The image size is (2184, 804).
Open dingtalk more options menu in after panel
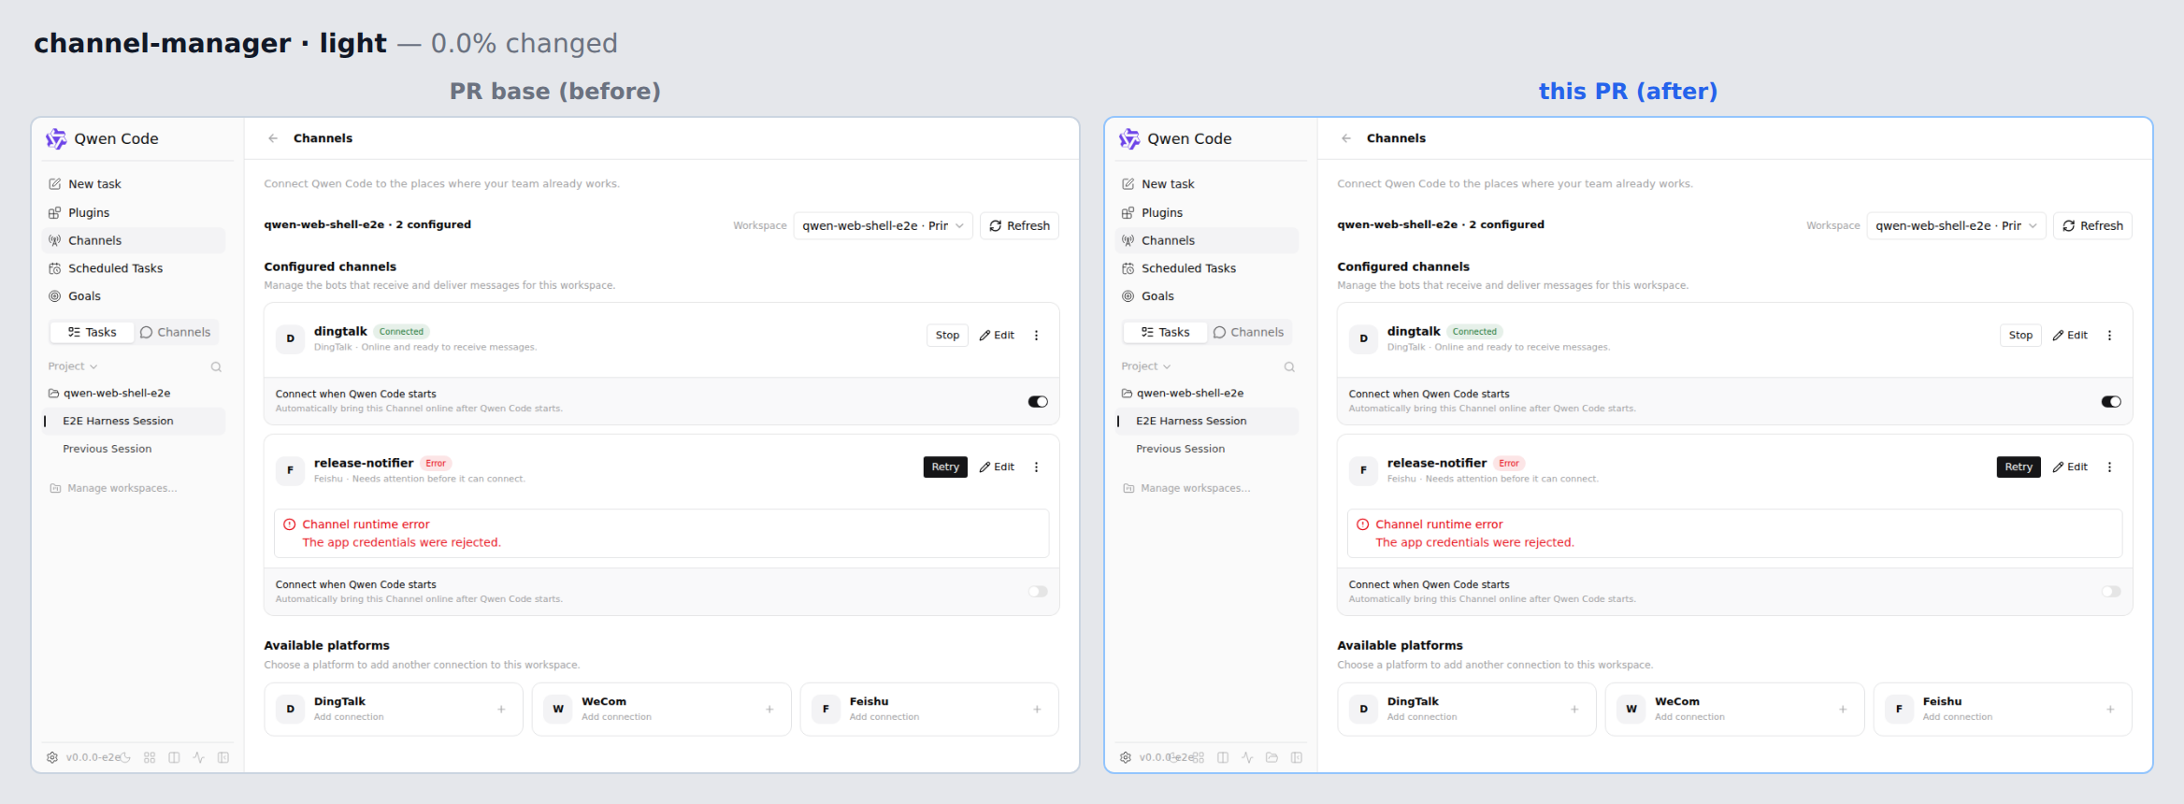point(2109,336)
